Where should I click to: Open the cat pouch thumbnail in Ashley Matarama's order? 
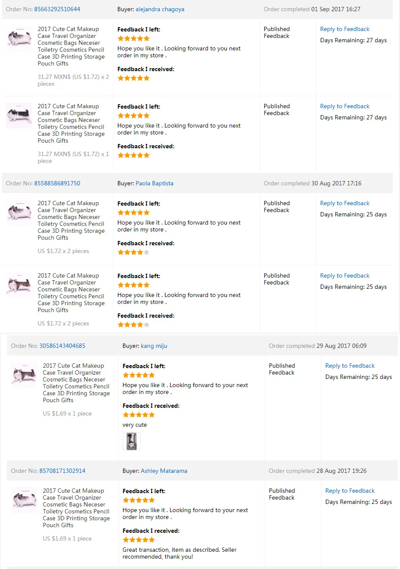tap(24, 500)
